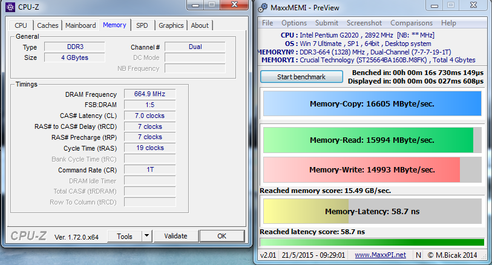Click the Tools button in CPU-Z
This screenshot has width=492, height=265.
pyautogui.click(x=125, y=236)
